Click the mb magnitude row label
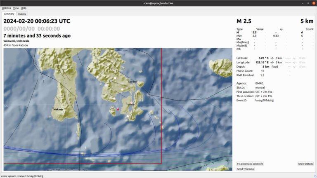The height and width of the screenshot is (178, 317). (238, 49)
